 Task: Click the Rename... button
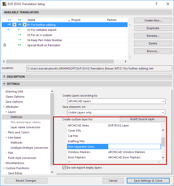tap(153, 36)
